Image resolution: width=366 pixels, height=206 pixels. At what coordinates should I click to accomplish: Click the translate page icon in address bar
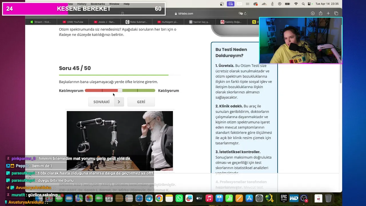241,13
